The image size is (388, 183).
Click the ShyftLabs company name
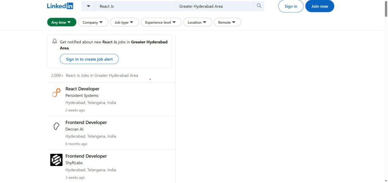(x=74, y=163)
